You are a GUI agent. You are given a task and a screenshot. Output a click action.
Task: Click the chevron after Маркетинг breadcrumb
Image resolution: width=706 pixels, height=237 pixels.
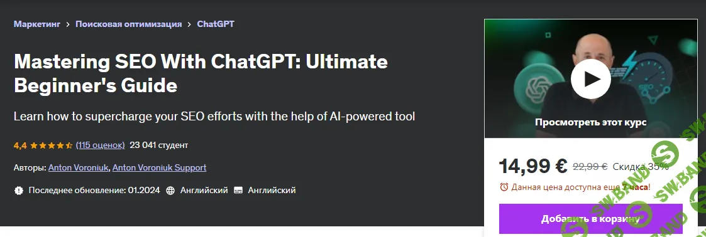click(67, 24)
